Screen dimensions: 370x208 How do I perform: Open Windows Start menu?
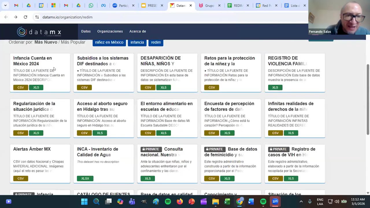(x=84, y=201)
